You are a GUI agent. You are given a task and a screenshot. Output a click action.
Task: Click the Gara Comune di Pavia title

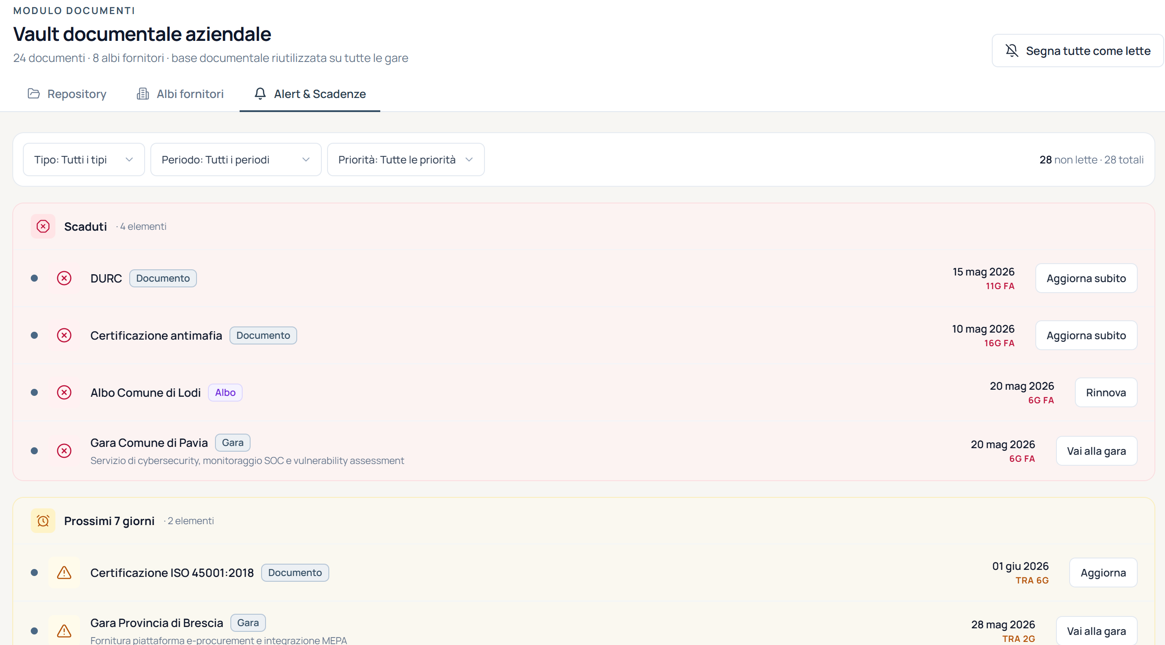tap(149, 443)
